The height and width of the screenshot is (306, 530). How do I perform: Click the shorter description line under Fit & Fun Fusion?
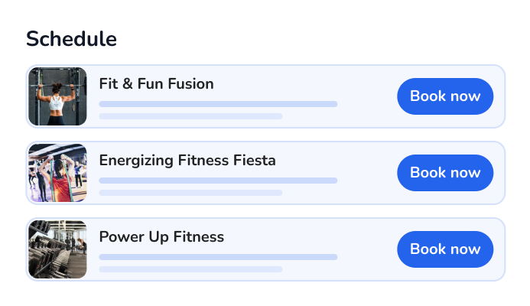[190, 116]
